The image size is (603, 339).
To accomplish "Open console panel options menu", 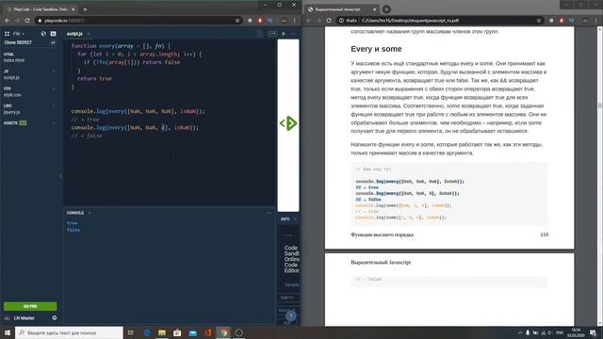I will (269, 213).
